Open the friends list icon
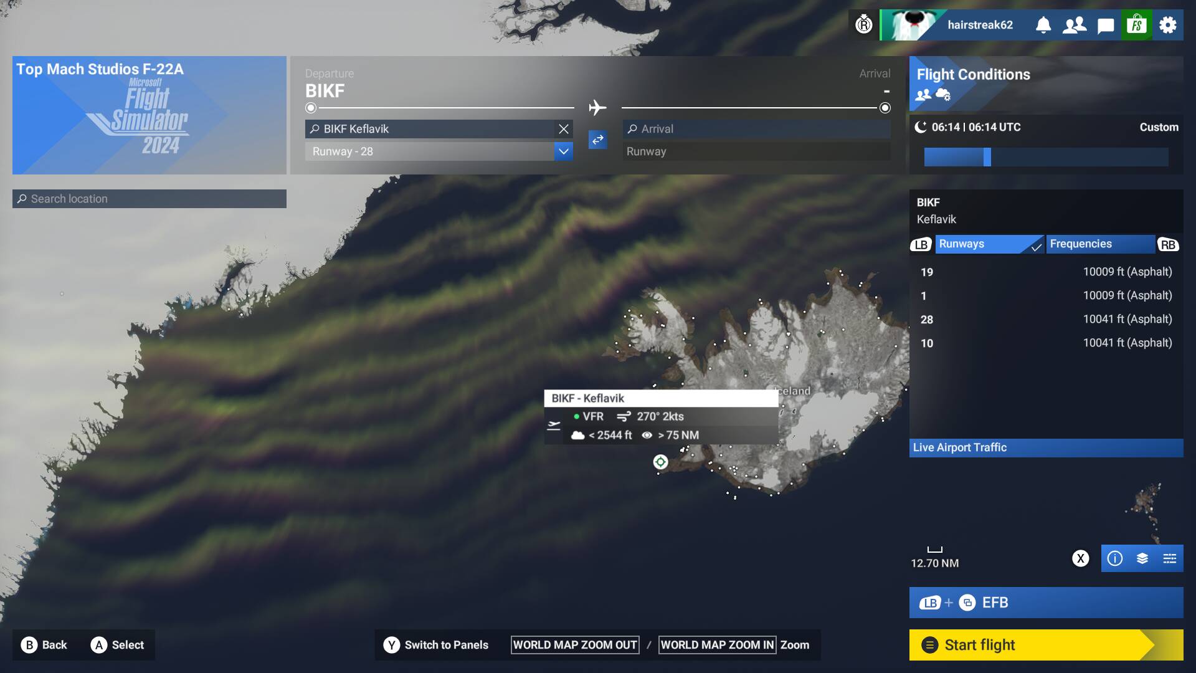This screenshot has width=1196, height=673. pyautogui.click(x=1075, y=25)
